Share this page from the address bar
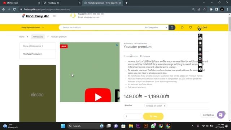The height and width of the screenshot is (130, 231). [199, 9]
